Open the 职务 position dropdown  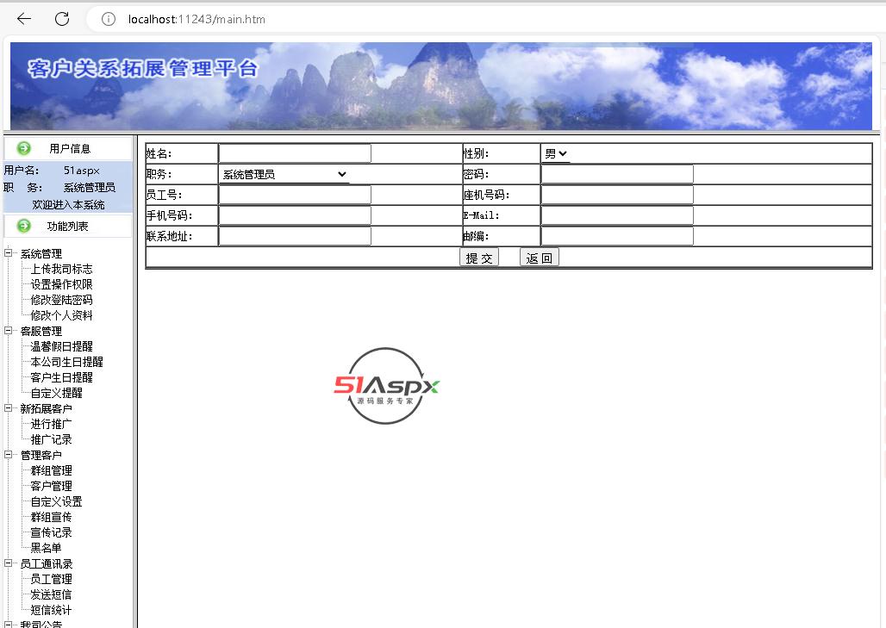coord(284,175)
